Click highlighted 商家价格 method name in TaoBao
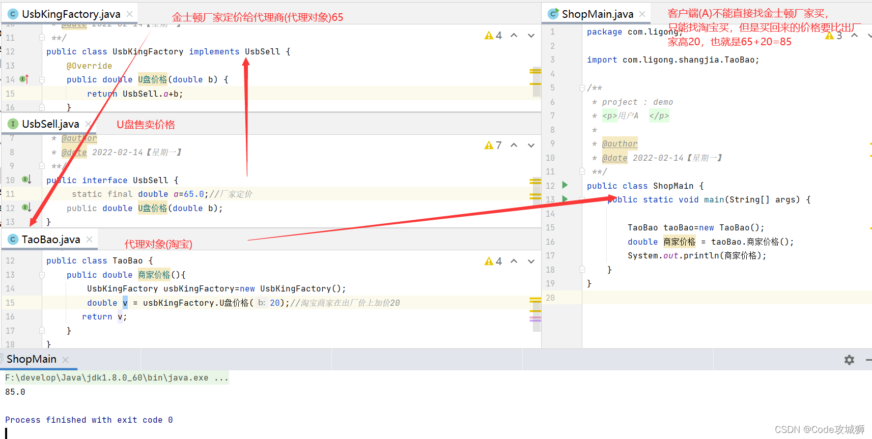 [154, 275]
